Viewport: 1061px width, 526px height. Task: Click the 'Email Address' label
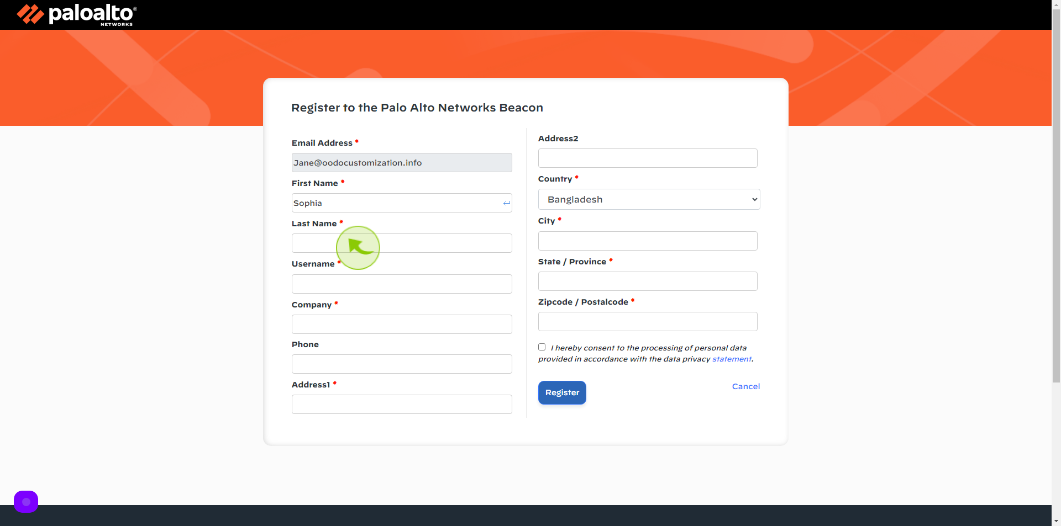point(322,143)
